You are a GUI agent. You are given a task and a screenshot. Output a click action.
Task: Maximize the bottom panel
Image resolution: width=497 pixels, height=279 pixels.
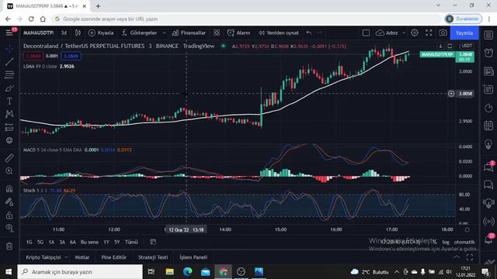tap(470, 257)
